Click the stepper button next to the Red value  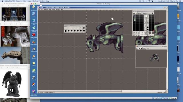[138, 32]
